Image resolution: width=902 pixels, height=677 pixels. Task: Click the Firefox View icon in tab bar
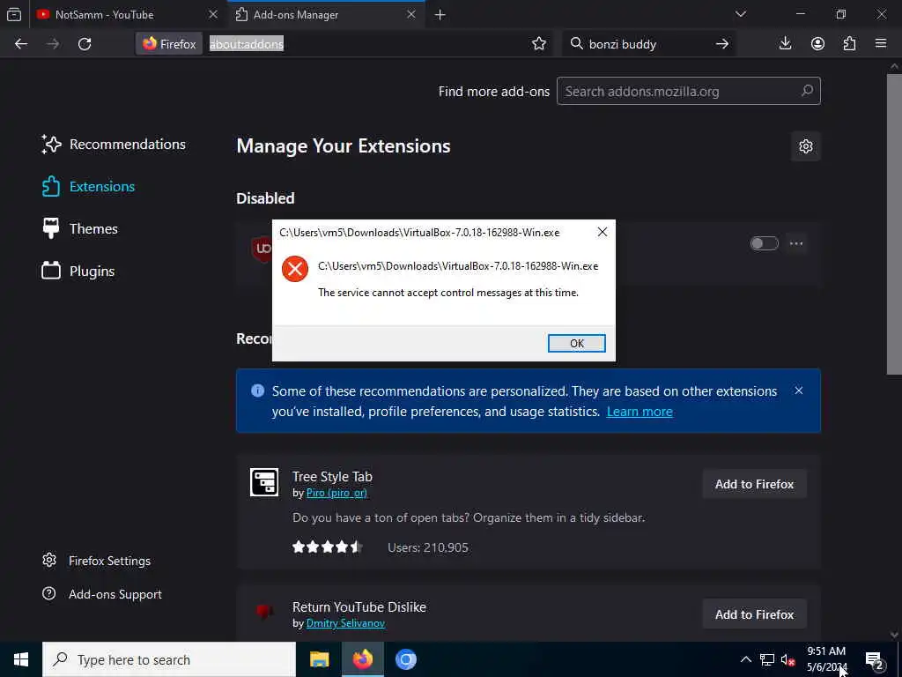coord(14,14)
